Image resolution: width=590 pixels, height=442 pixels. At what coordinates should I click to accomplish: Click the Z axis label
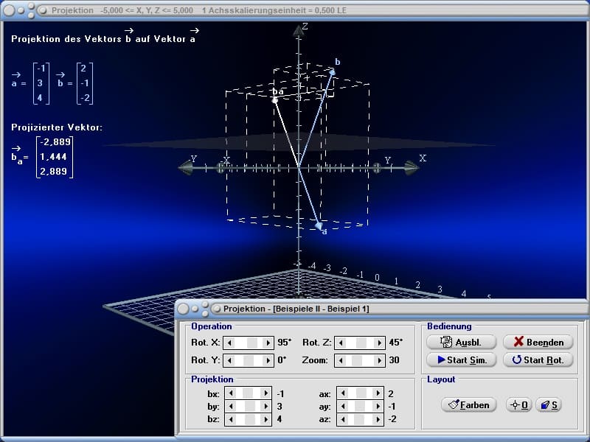pos(305,27)
